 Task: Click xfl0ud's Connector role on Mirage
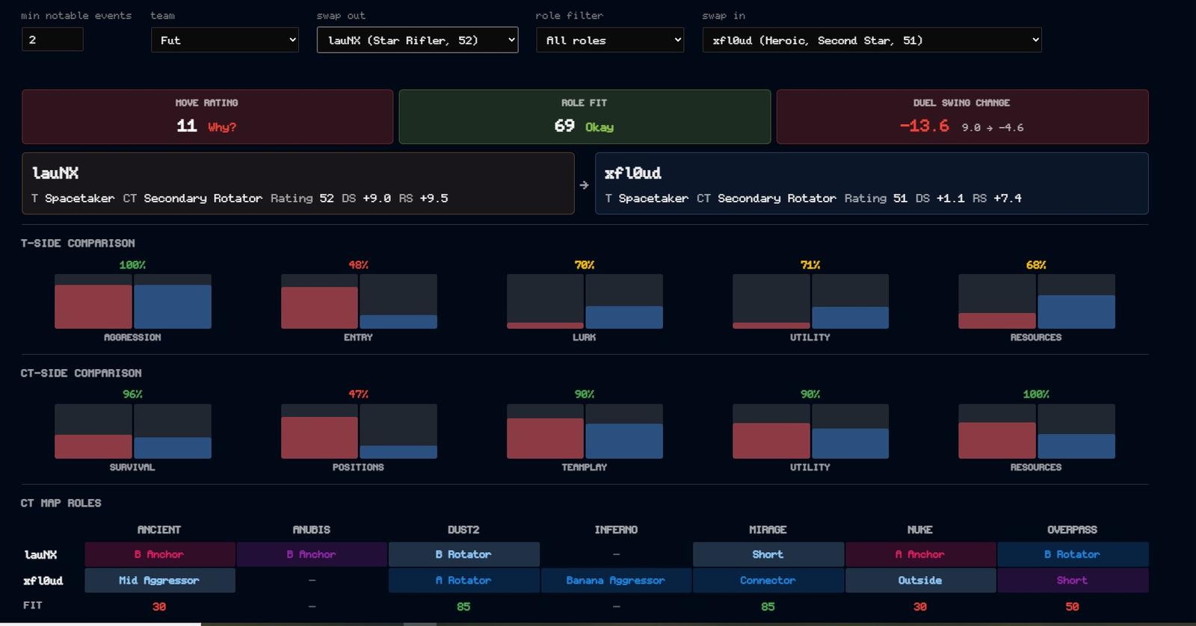click(x=768, y=580)
